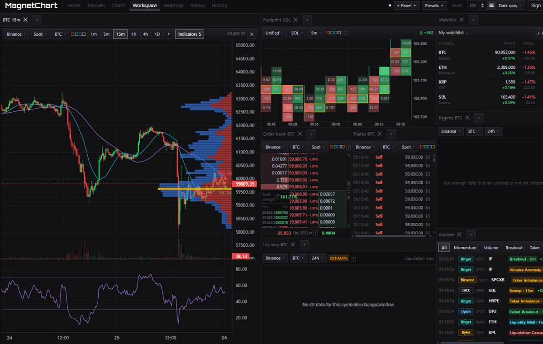Viewport: 543px width, 344px height.
Task: Close the Footprint SOL tab
Action: [x=295, y=20]
